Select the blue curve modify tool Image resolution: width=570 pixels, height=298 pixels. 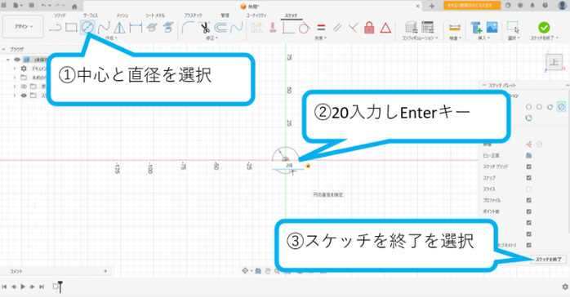click(237, 28)
